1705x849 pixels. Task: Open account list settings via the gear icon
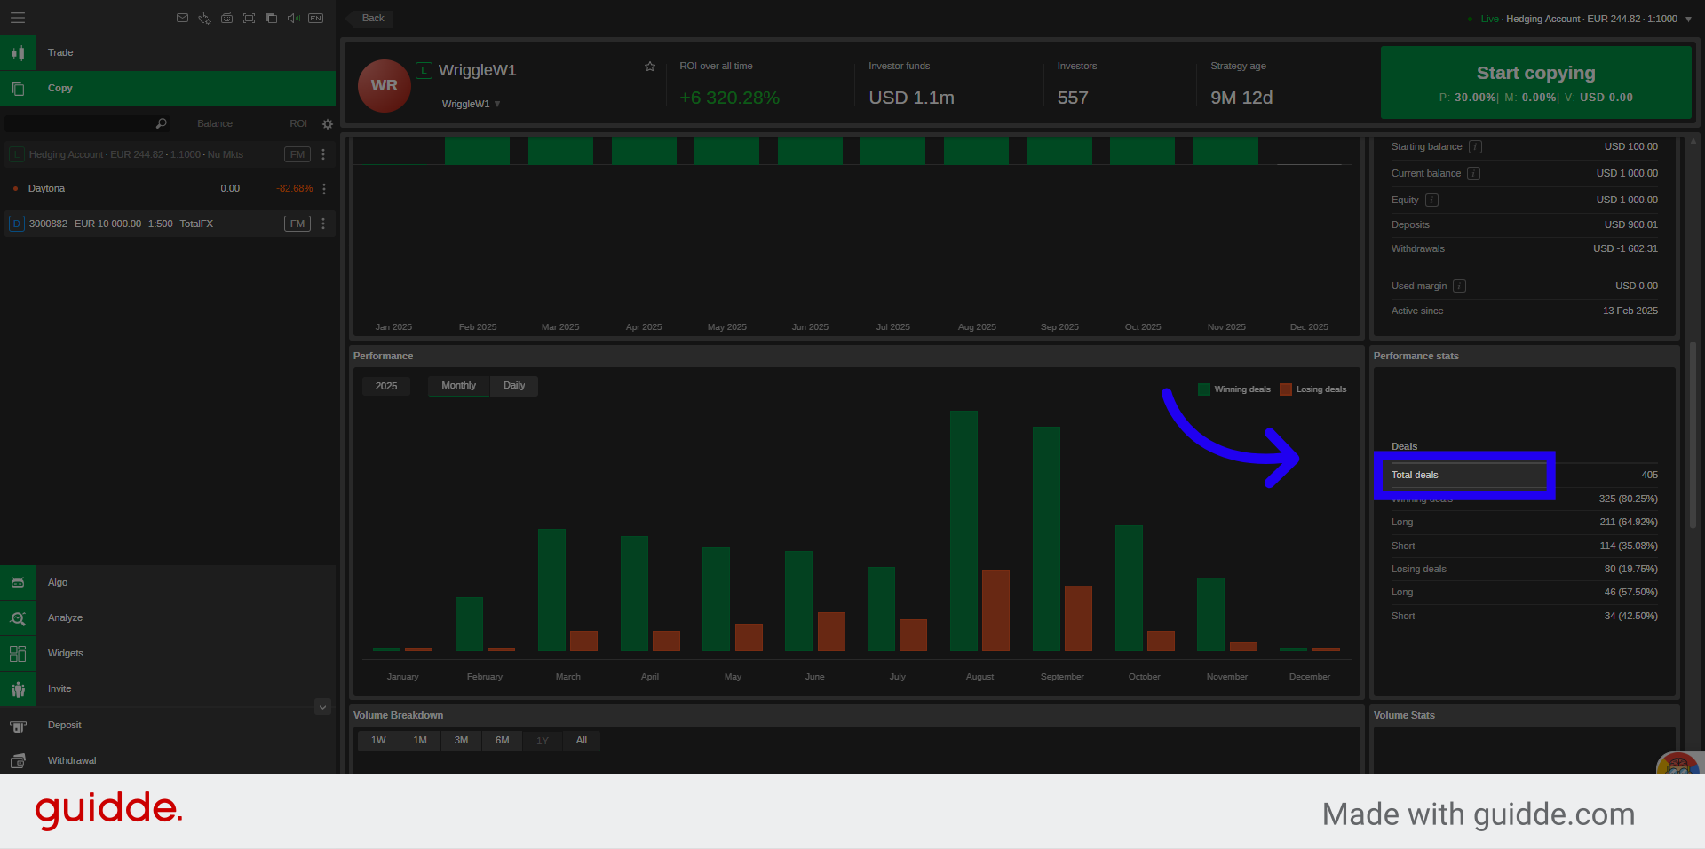coord(327,124)
